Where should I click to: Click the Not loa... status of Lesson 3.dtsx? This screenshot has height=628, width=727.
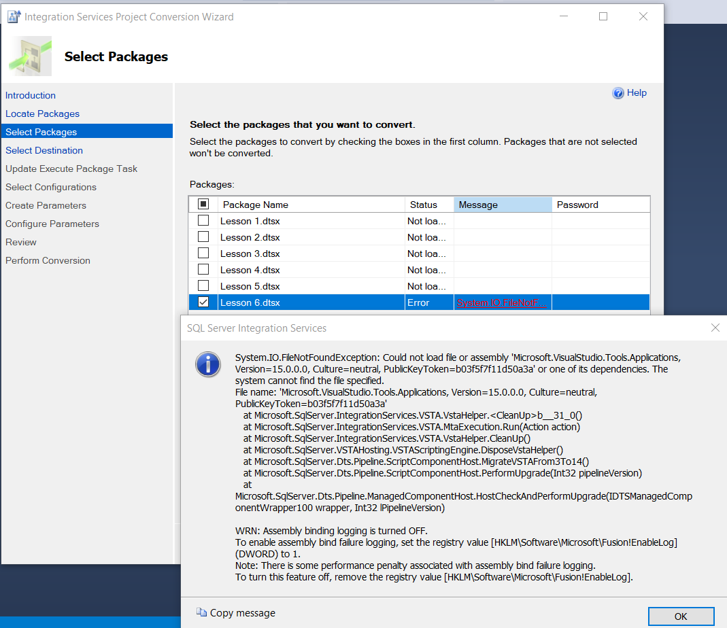point(426,254)
